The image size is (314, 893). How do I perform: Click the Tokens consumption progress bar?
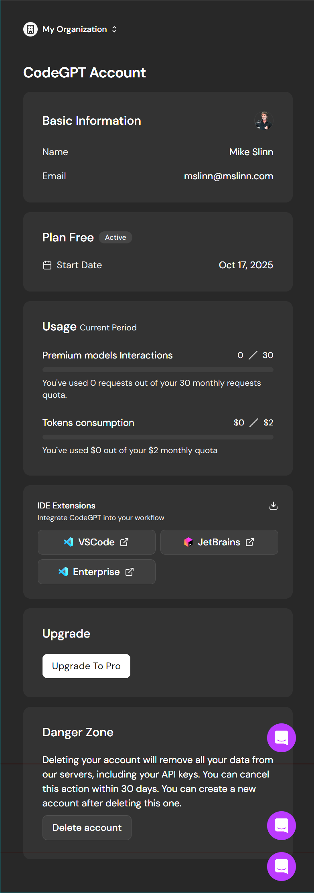[x=158, y=437]
